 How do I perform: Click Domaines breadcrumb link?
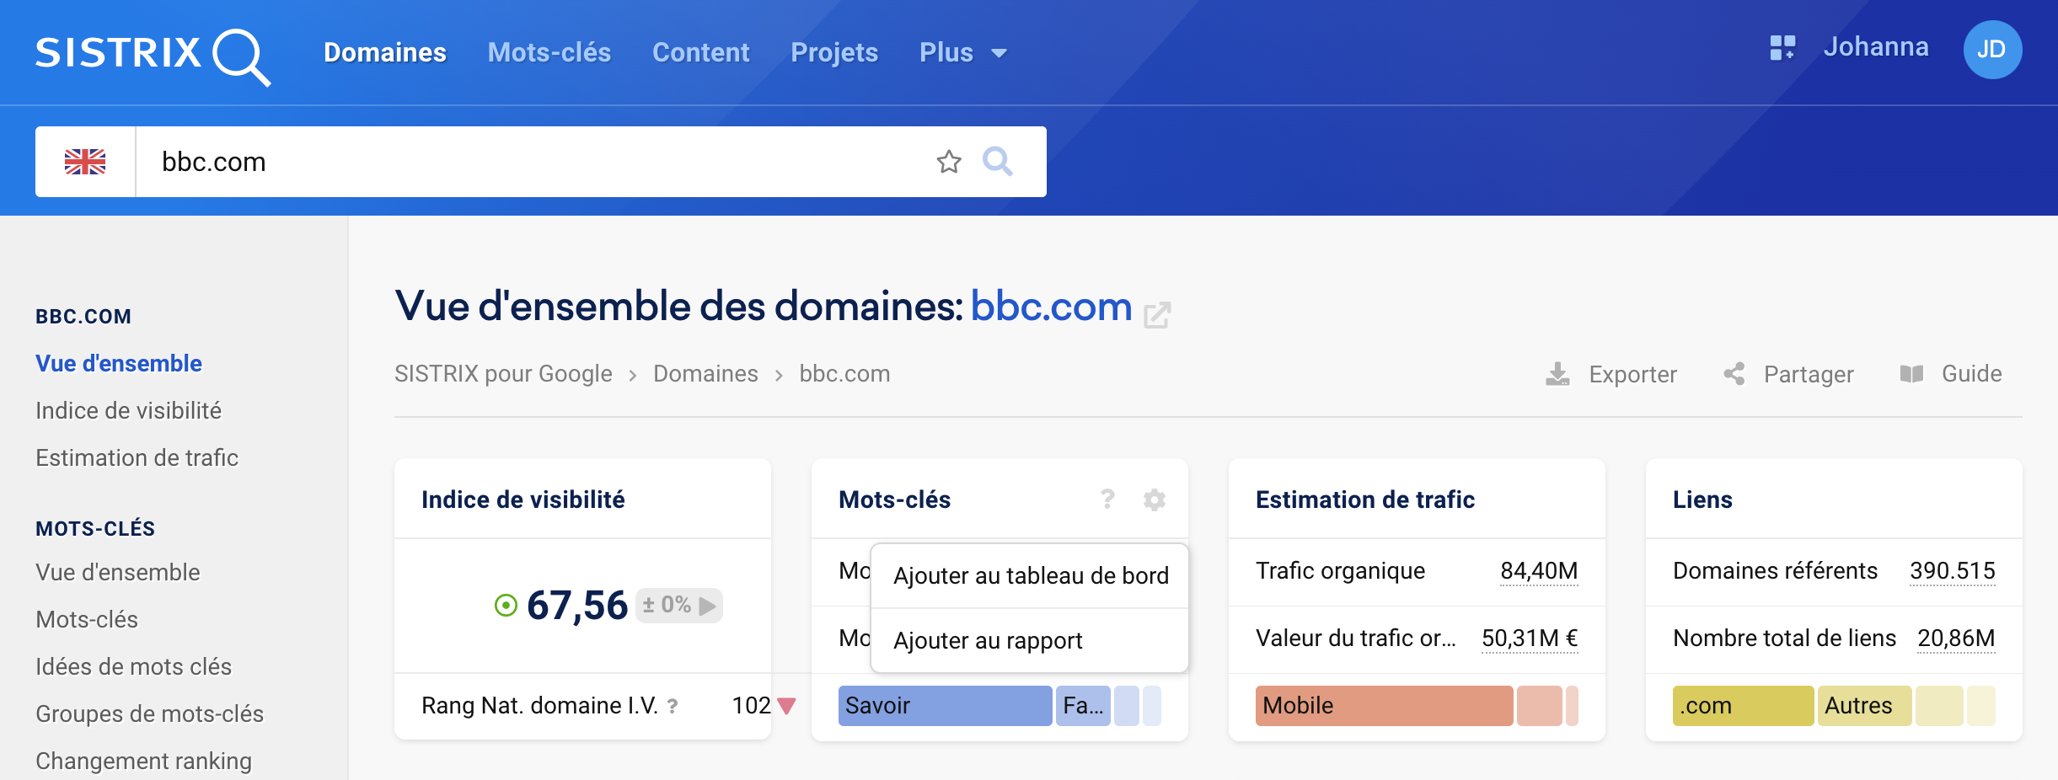tap(705, 373)
